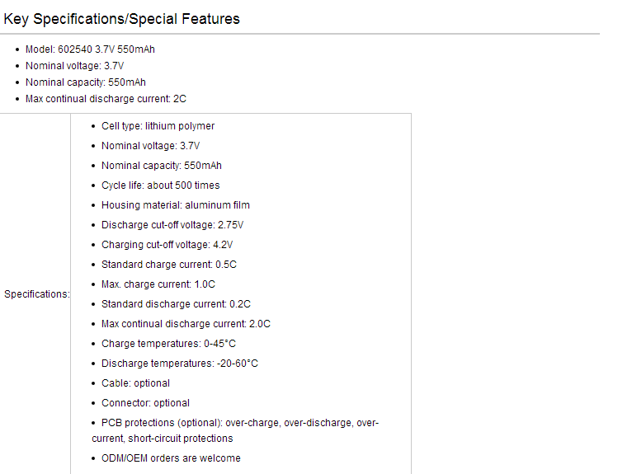This screenshot has height=474, width=632.
Task: Click the Cable: optional text
Action: [135, 382]
